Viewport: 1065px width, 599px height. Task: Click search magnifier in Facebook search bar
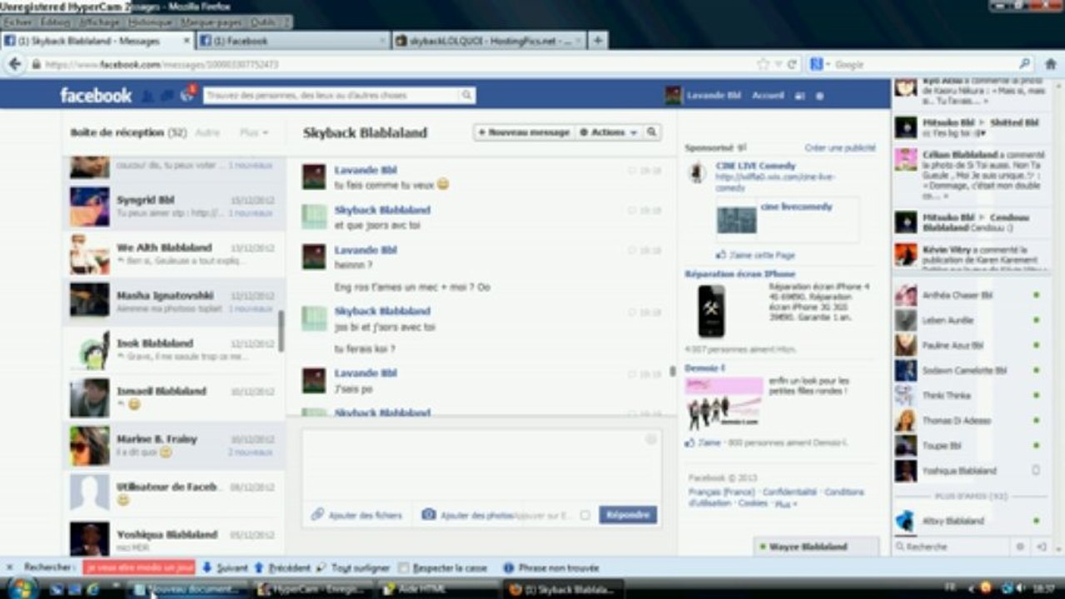click(467, 96)
